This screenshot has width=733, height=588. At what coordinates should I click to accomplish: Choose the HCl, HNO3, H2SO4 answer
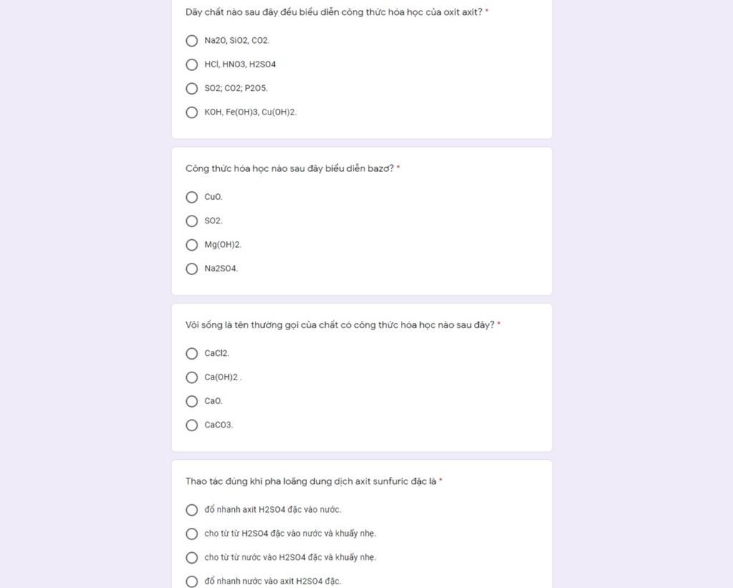(x=192, y=64)
